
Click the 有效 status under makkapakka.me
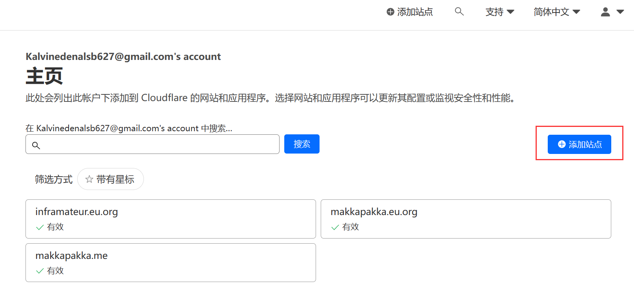55,271
